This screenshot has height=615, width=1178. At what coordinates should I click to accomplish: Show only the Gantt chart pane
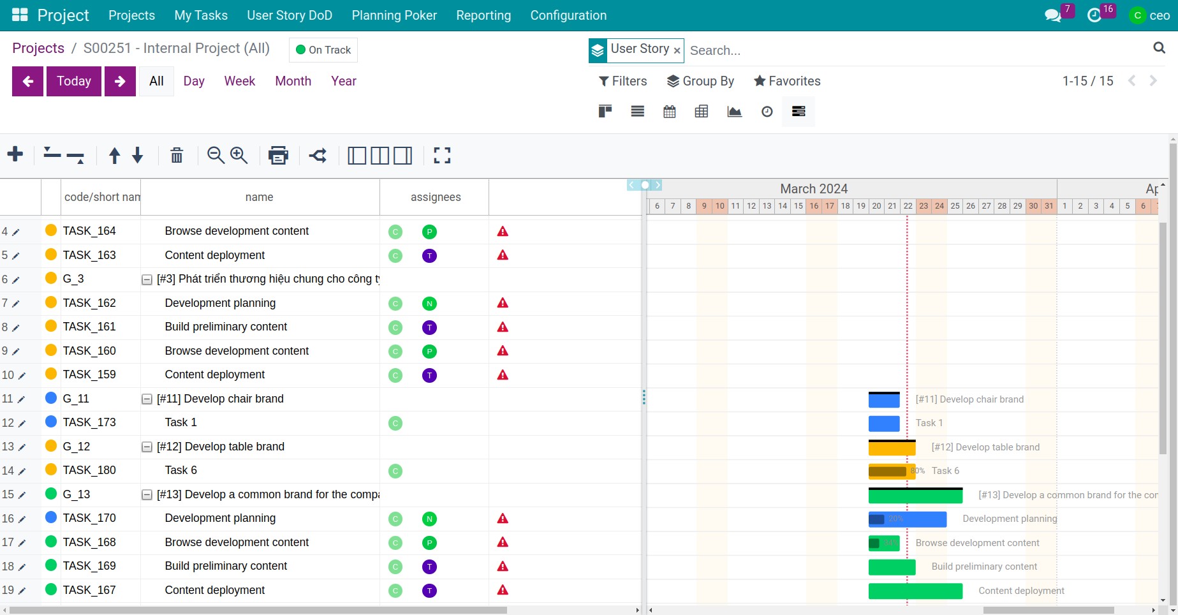tap(403, 156)
